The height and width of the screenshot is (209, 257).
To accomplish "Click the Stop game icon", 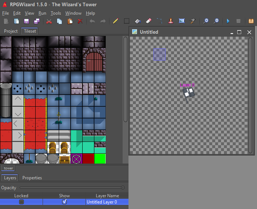I will point(238,21).
